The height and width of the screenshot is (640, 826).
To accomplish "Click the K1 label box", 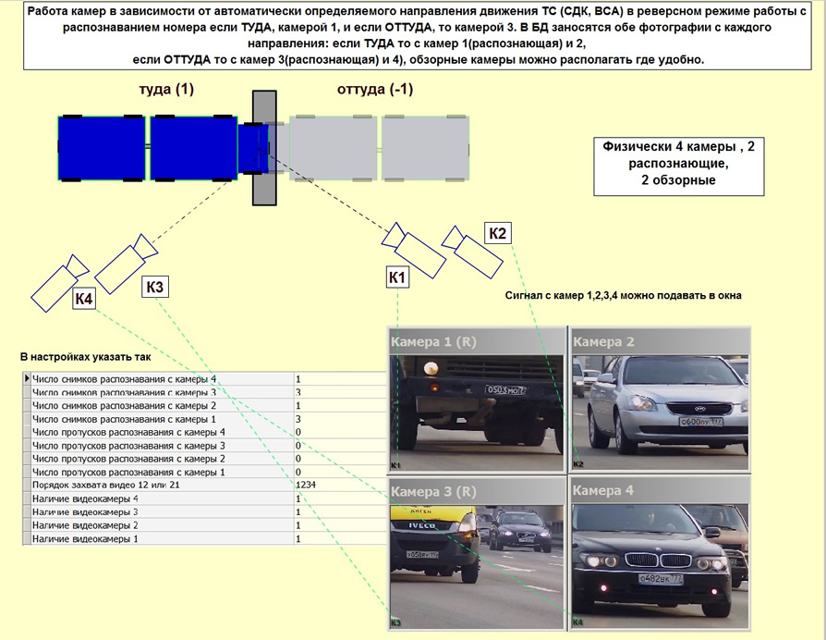I will tap(397, 277).
